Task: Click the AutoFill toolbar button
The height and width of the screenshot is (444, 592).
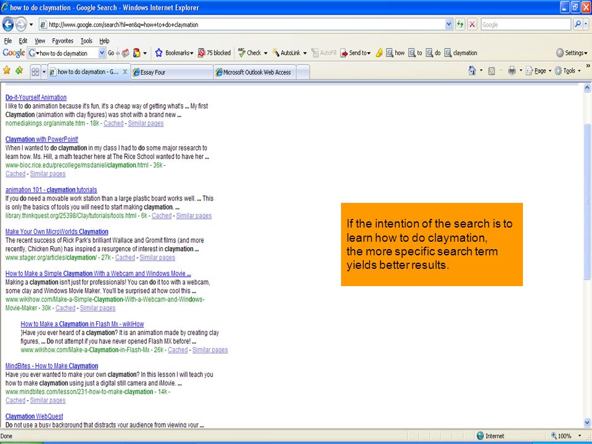Action: coord(324,53)
